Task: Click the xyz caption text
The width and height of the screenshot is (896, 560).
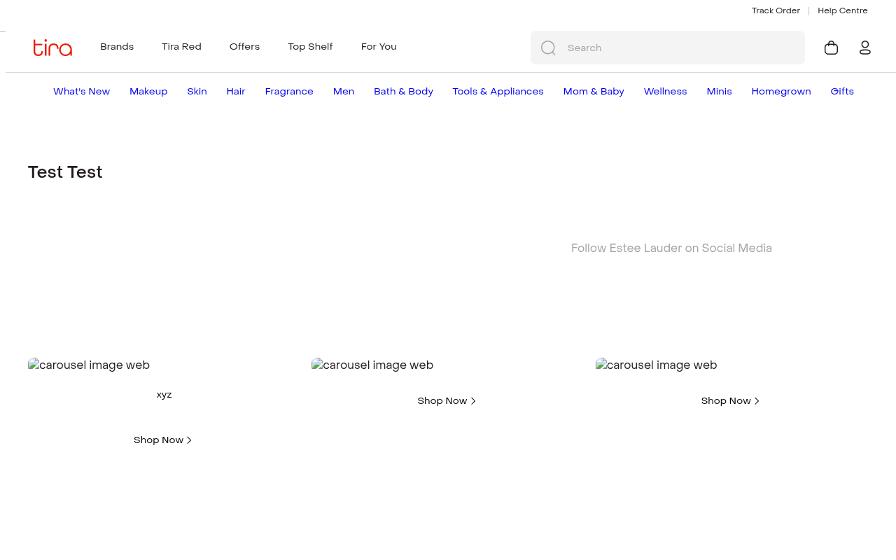Action: click(164, 395)
